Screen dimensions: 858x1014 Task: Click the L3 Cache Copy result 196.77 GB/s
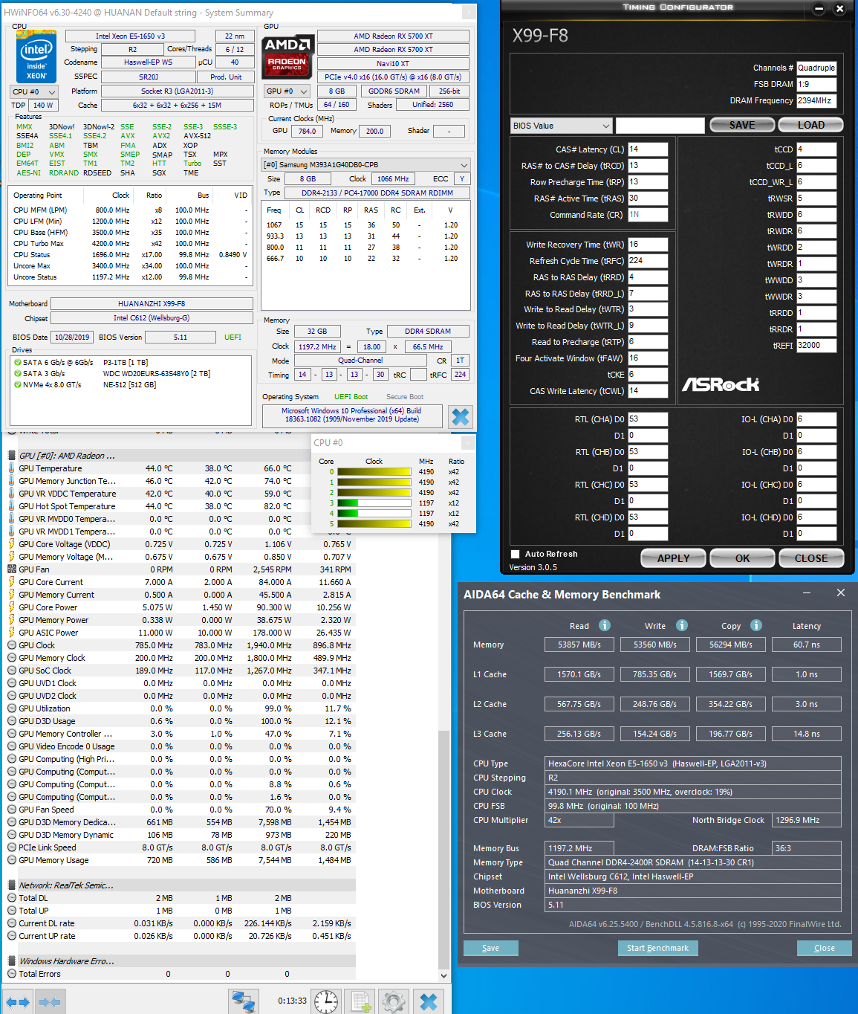coord(731,734)
